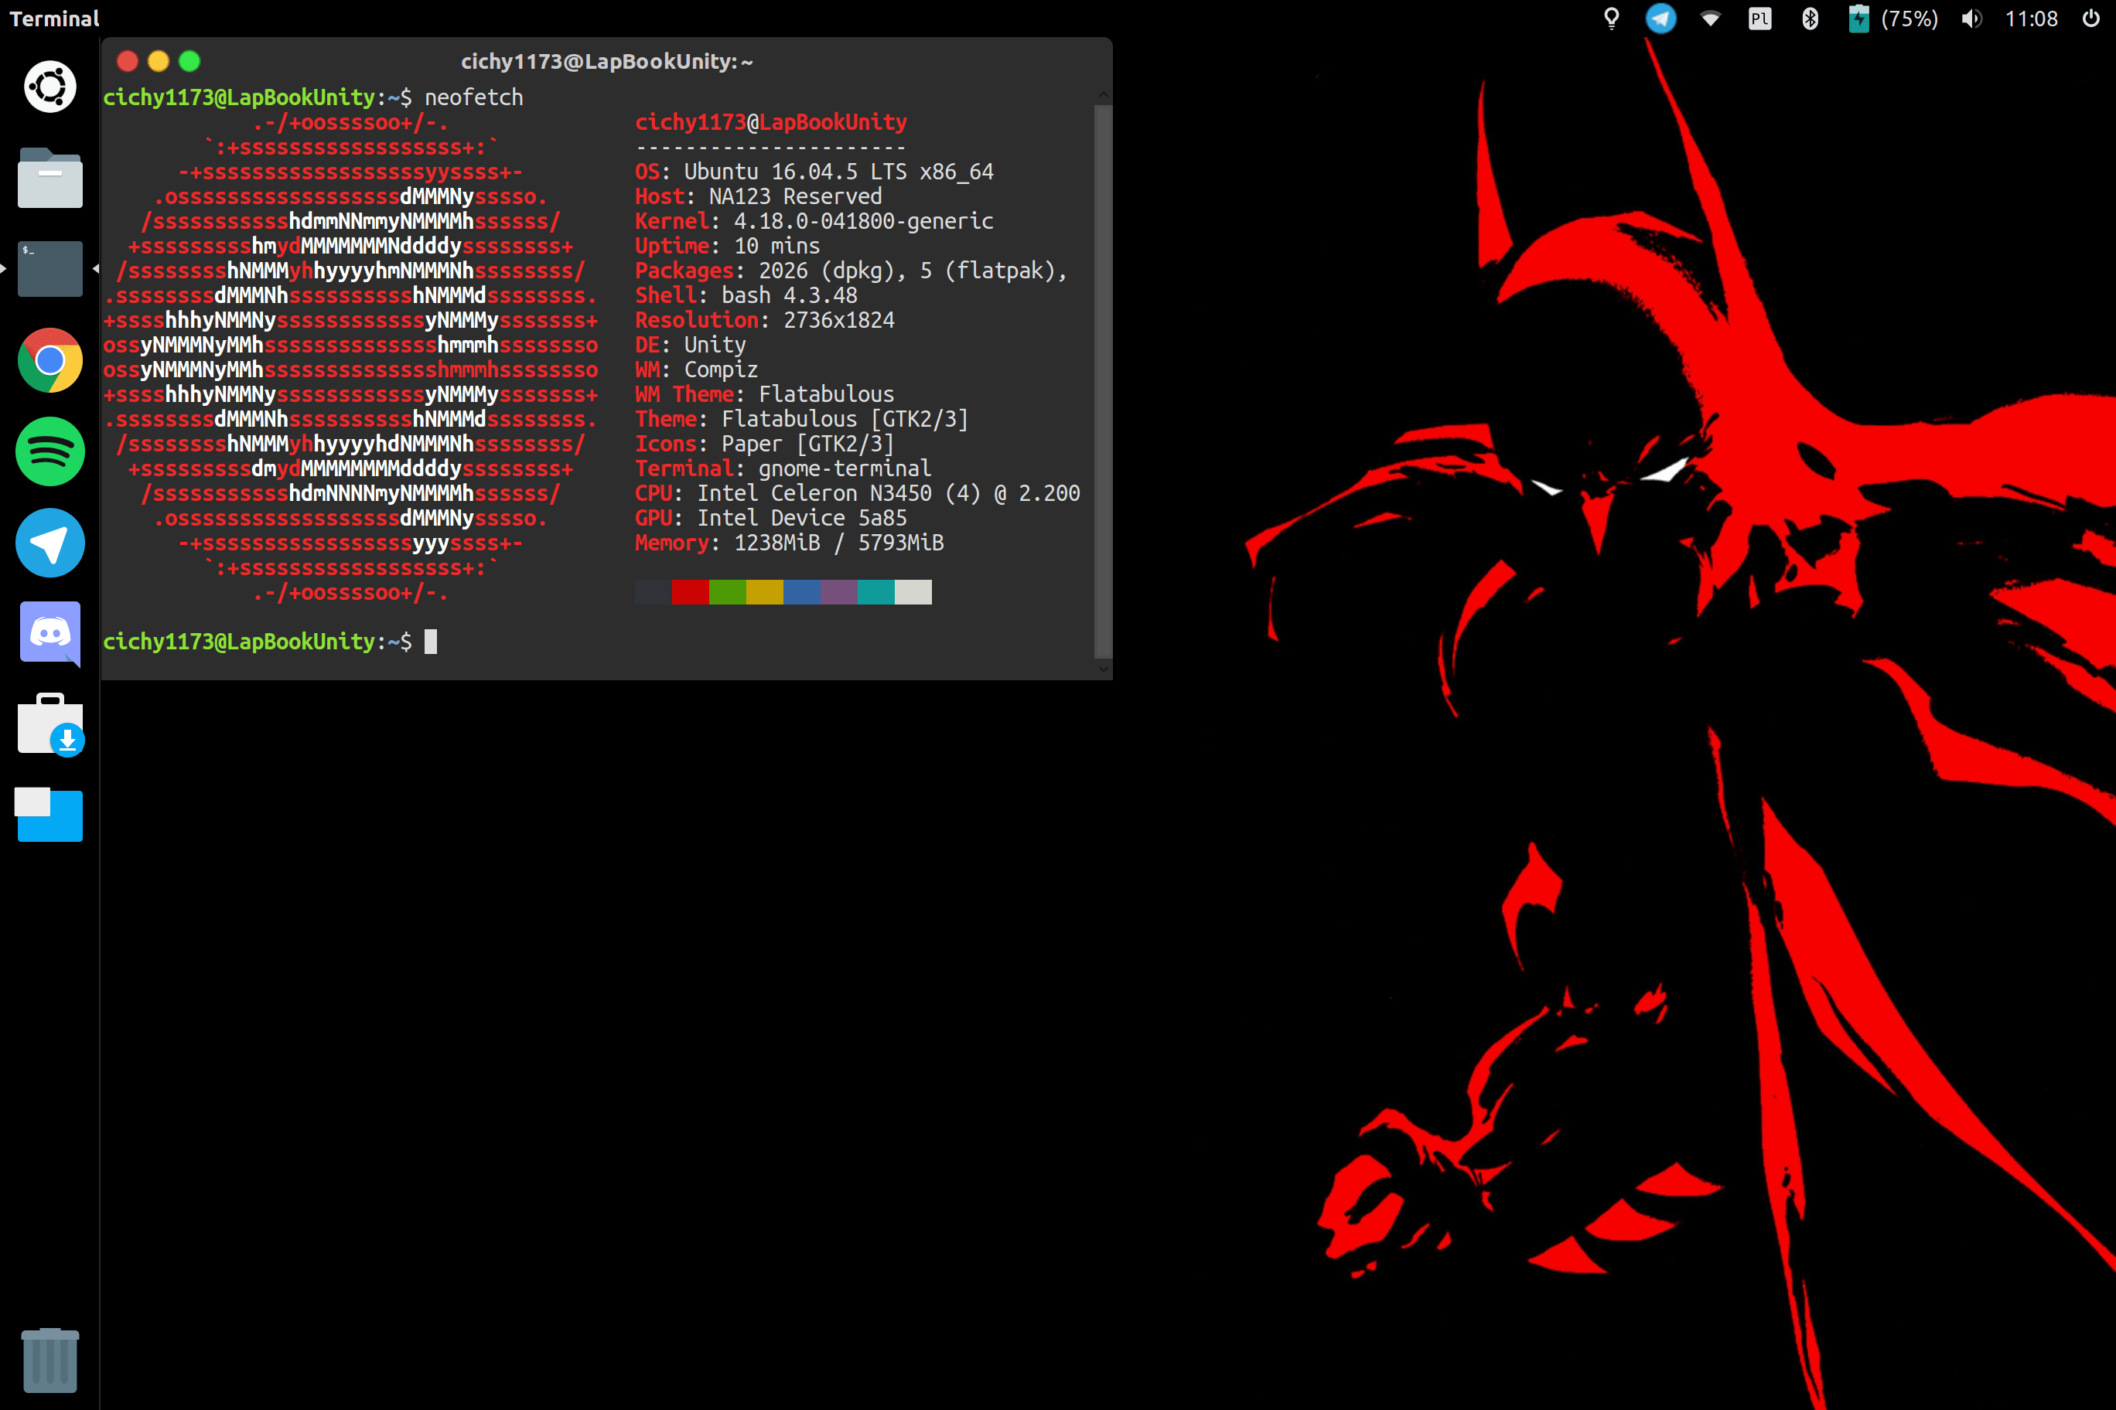Viewport: 2116px width, 1410px height.
Task: Click the 'Resolution: 2736x1824' line
Action: pos(765,320)
